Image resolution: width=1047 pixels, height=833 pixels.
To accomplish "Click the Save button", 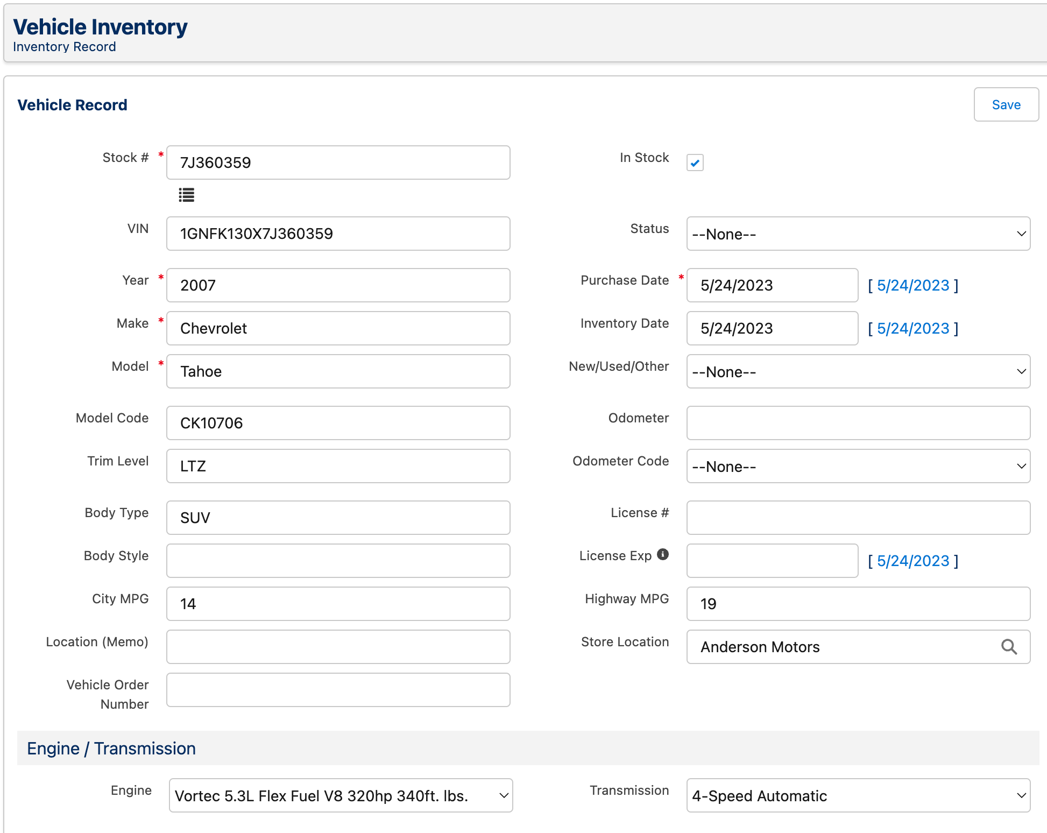I will pyautogui.click(x=1006, y=104).
